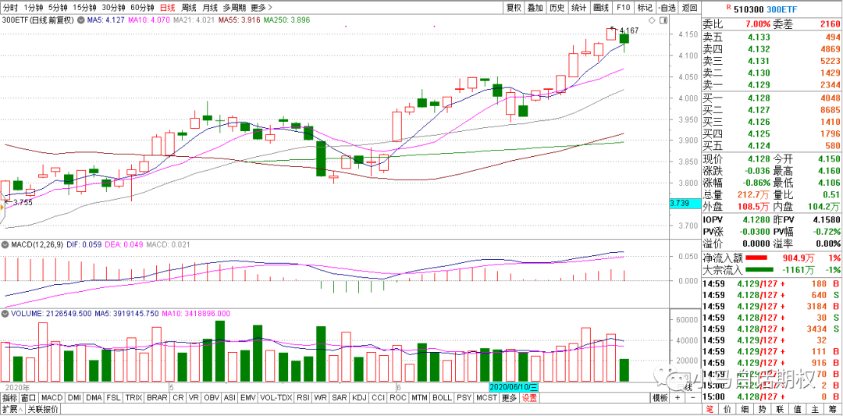Switch to the 筹 chip distribution tab
Image resolution: width=843 pixels, height=416 pixels.
[x=834, y=409]
